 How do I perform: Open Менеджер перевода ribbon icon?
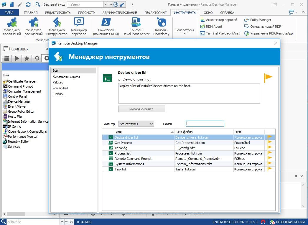[x=79, y=27]
